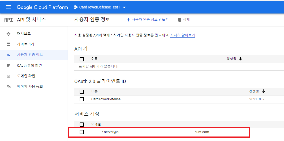Click the 라이브러리 library icon
This screenshot has width=284, height=141.
[x=8, y=44]
